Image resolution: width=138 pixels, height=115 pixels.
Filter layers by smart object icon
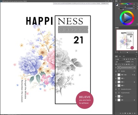pyautogui.click(x=133, y=59)
